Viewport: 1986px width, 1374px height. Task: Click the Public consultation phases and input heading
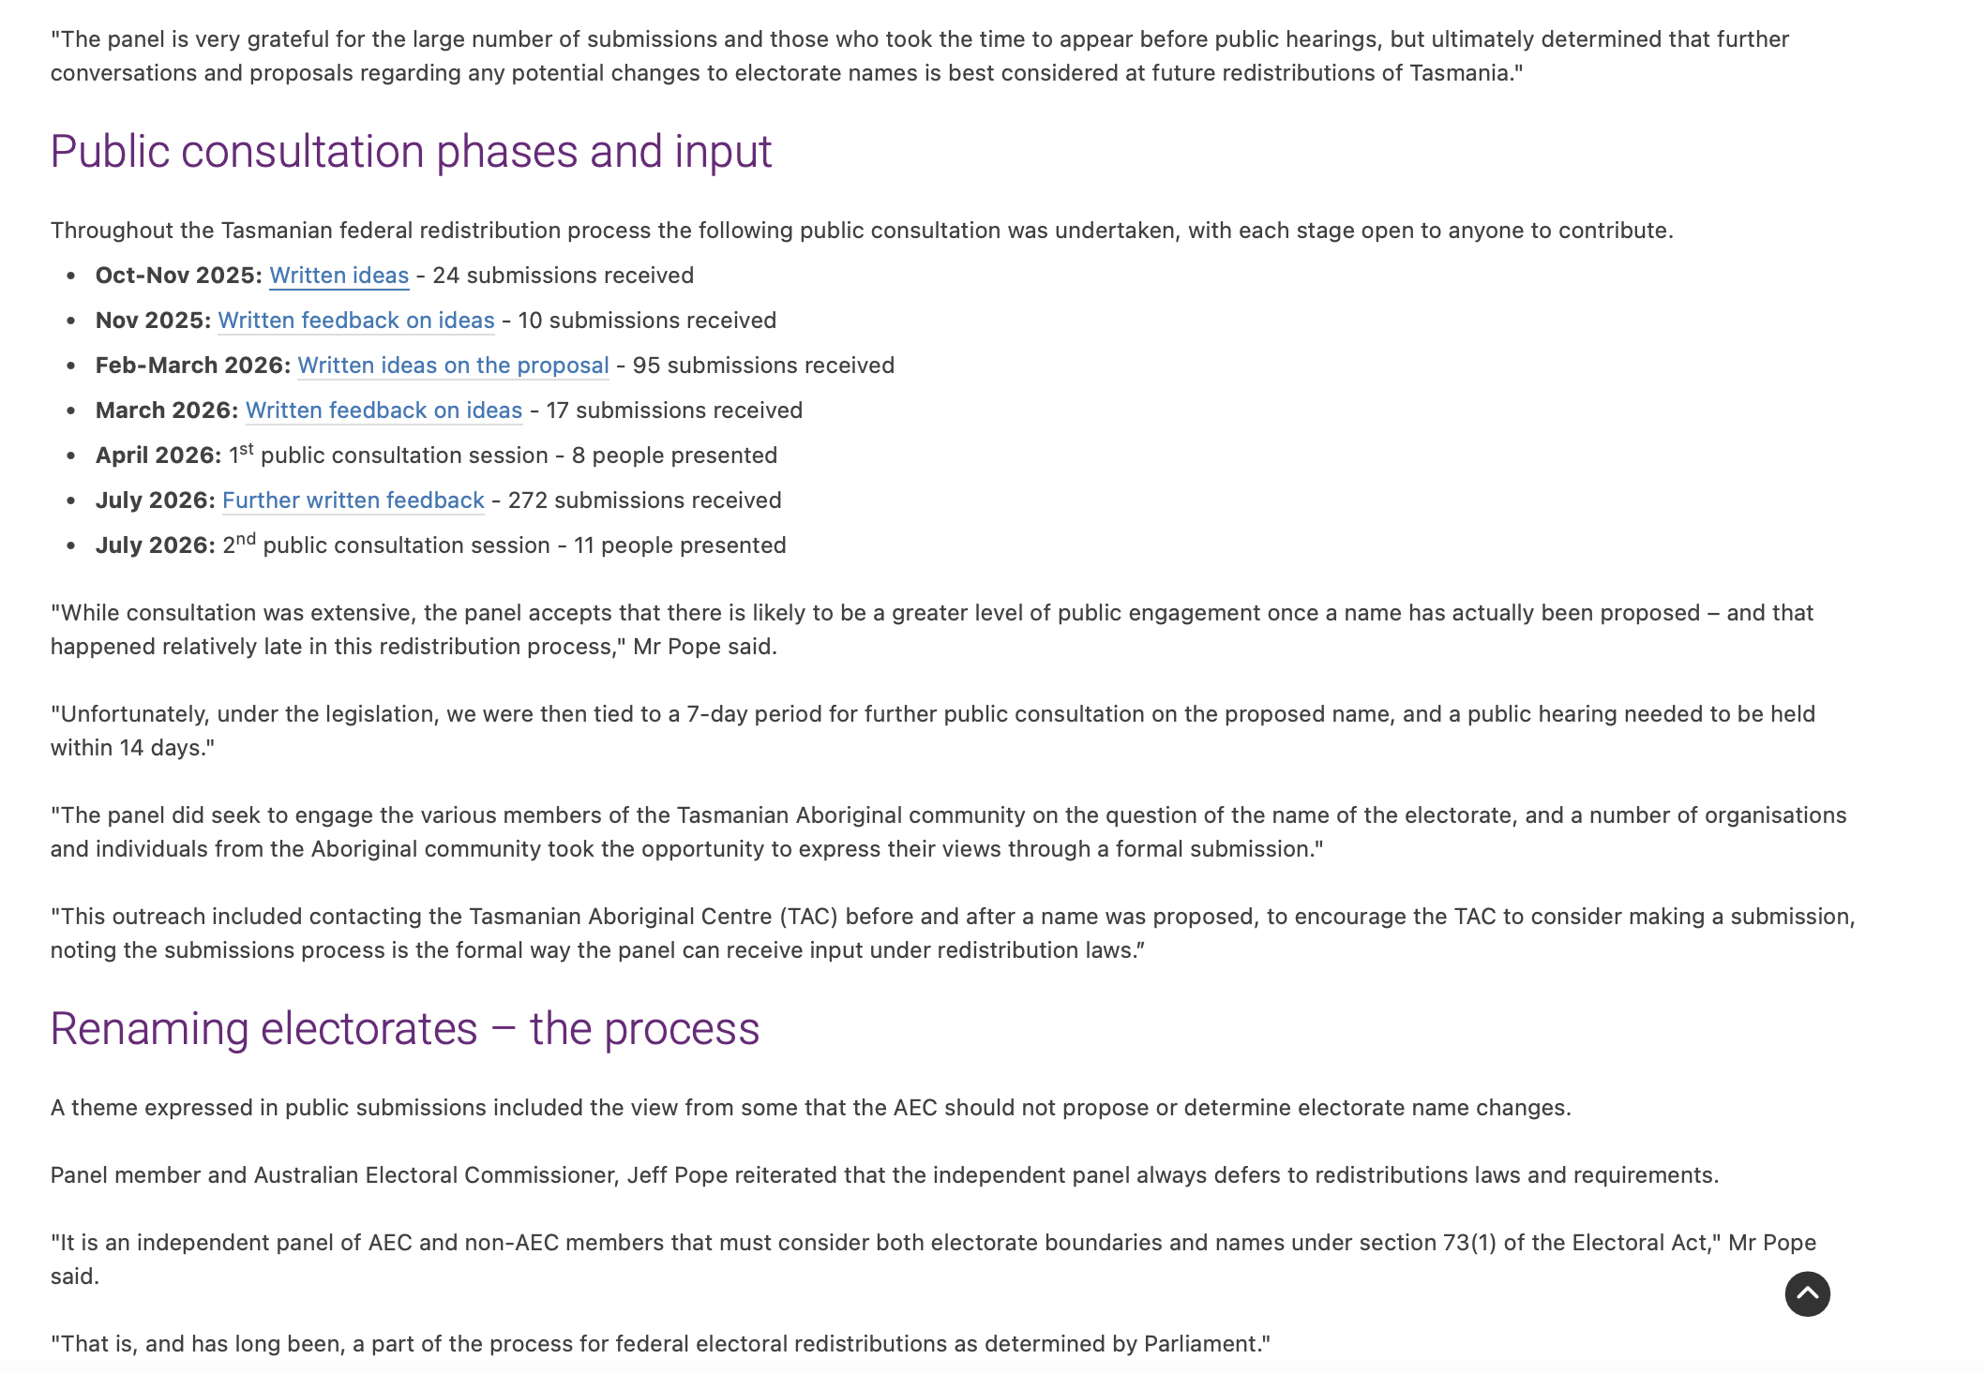[411, 152]
